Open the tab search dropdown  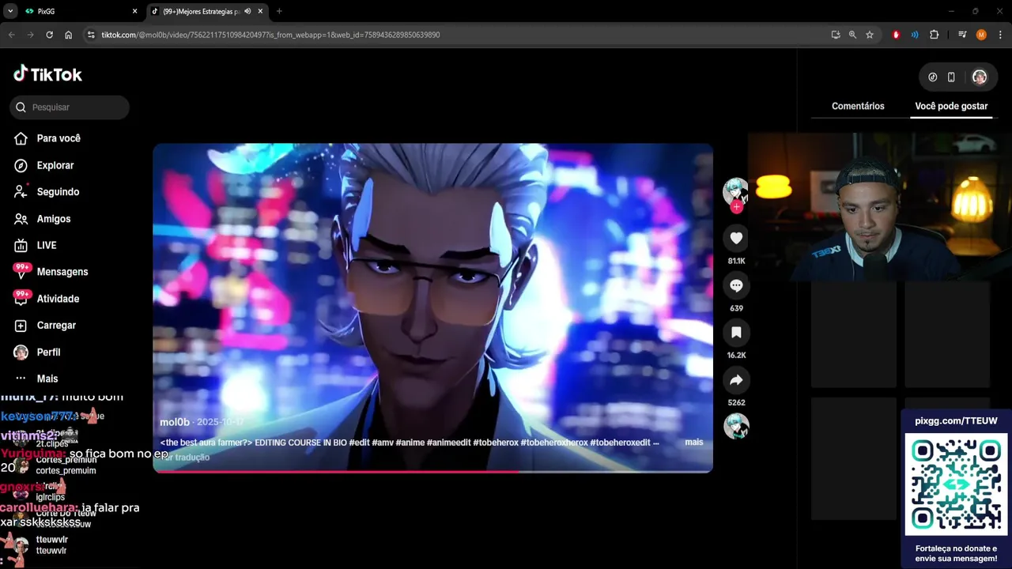(10, 11)
